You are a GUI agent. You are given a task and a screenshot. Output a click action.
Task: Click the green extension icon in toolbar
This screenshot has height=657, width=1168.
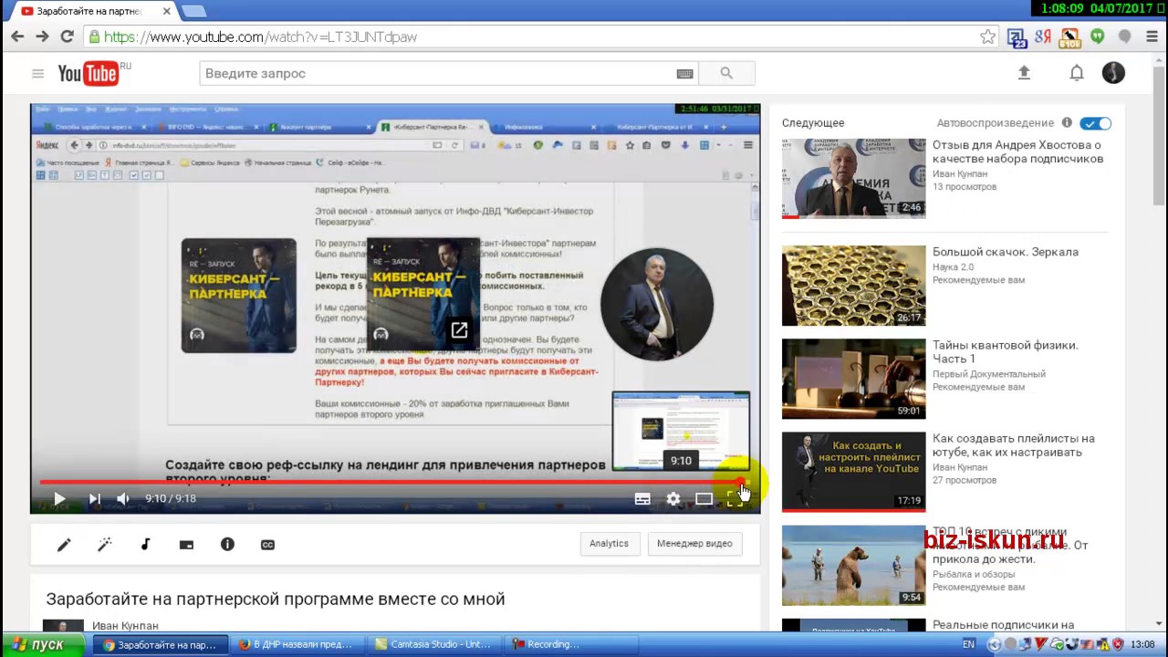(x=1097, y=36)
